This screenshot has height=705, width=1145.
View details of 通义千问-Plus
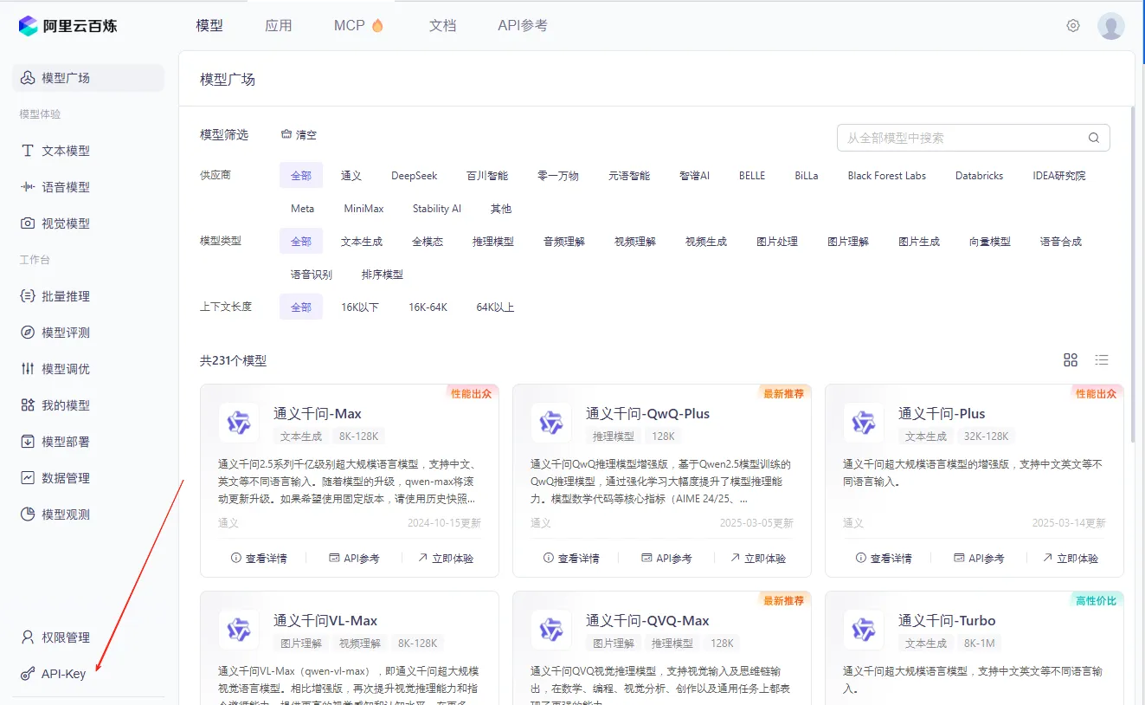(884, 559)
